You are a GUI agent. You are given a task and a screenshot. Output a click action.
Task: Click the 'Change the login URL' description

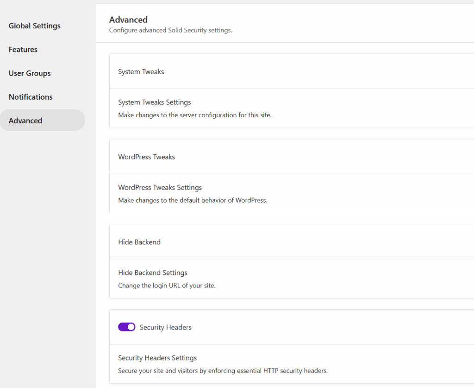(x=167, y=286)
